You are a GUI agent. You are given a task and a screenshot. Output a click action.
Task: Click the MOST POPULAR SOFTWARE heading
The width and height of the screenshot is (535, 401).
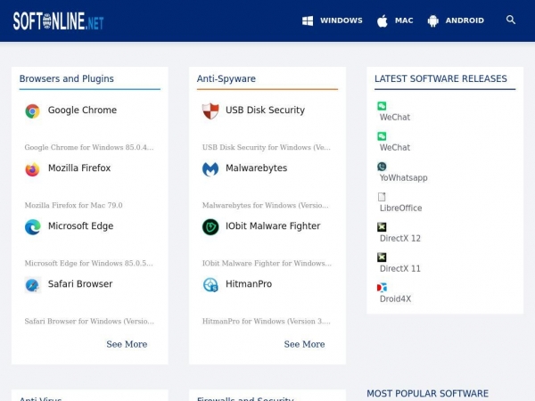tap(427, 394)
